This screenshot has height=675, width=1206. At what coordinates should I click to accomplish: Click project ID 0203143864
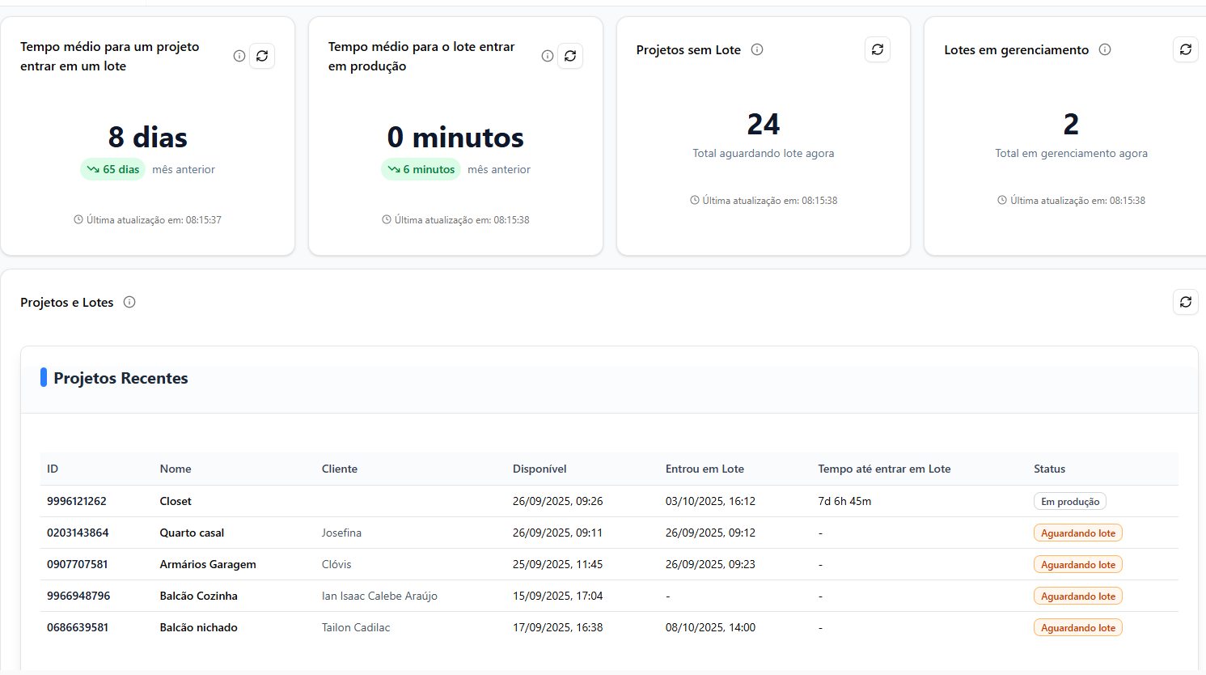pos(78,533)
